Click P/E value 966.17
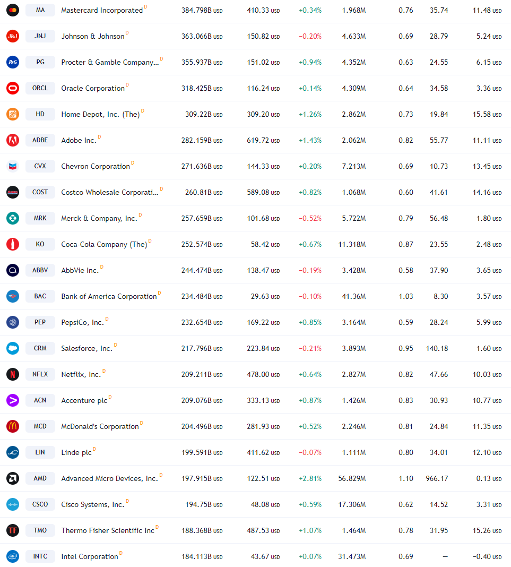This screenshot has width=511, height=567. coord(437,479)
